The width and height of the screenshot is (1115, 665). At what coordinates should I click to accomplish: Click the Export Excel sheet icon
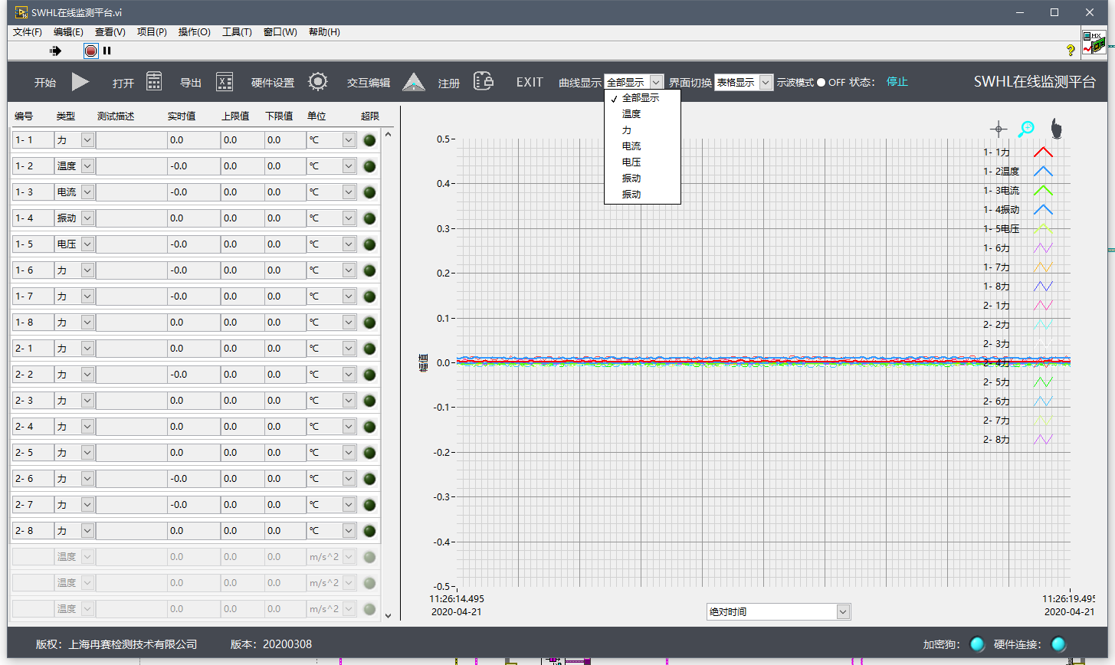coord(225,82)
